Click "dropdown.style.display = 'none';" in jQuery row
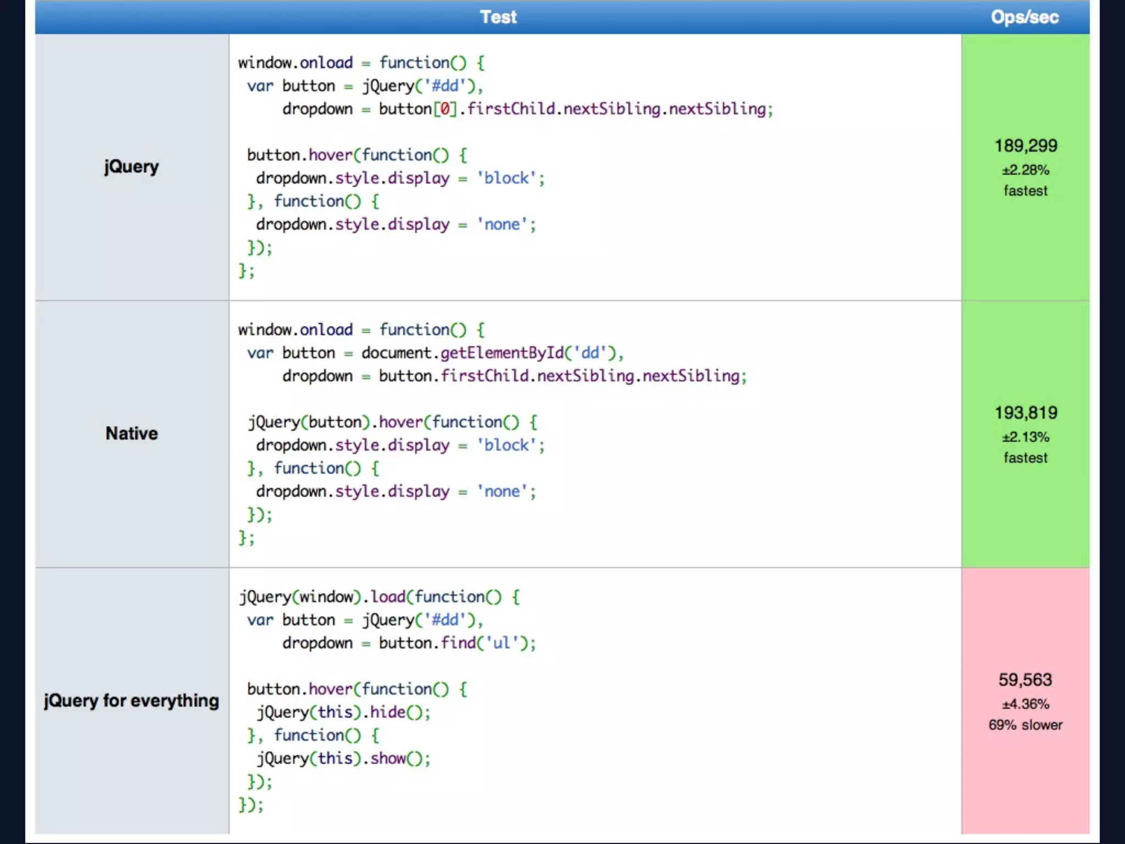The width and height of the screenshot is (1125, 844). 396,224
